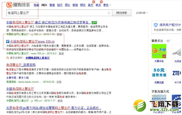182x115 pixels.
Task: Select the 网页 tab
Action: click(x=44, y=5)
